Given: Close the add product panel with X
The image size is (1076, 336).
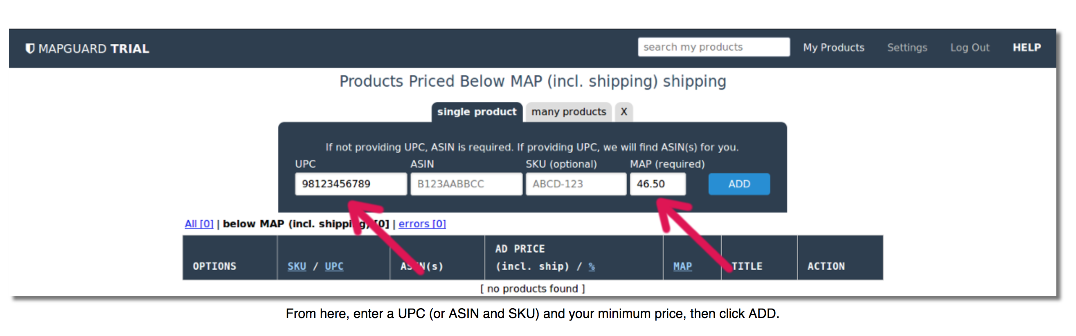Looking at the screenshot, I should pyautogui.click(x=624, y=112).
